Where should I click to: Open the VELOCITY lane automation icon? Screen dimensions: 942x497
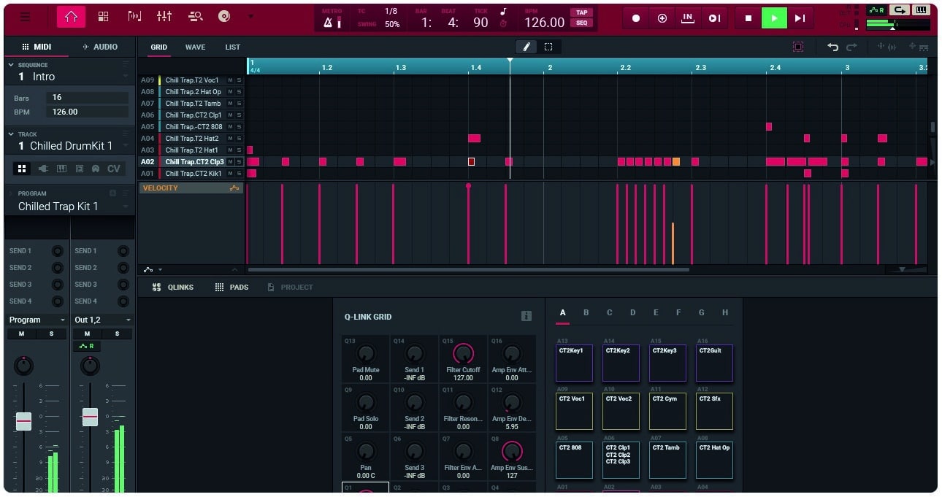pyautogui.click(x=234, y=188)
